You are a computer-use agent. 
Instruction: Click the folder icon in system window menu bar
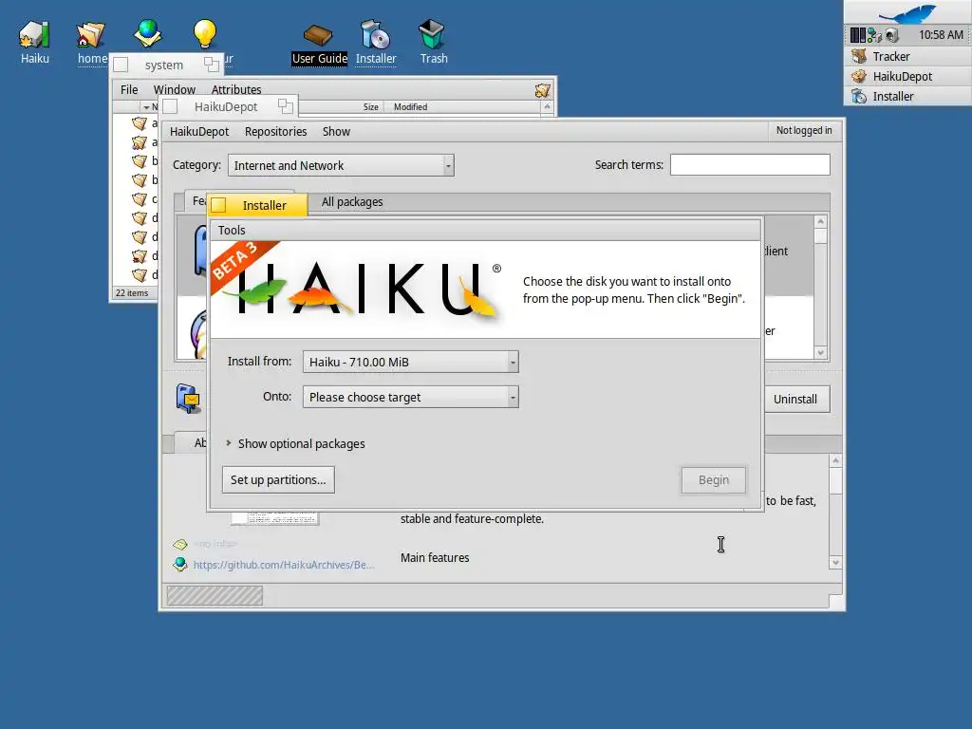tap(542, 90)
